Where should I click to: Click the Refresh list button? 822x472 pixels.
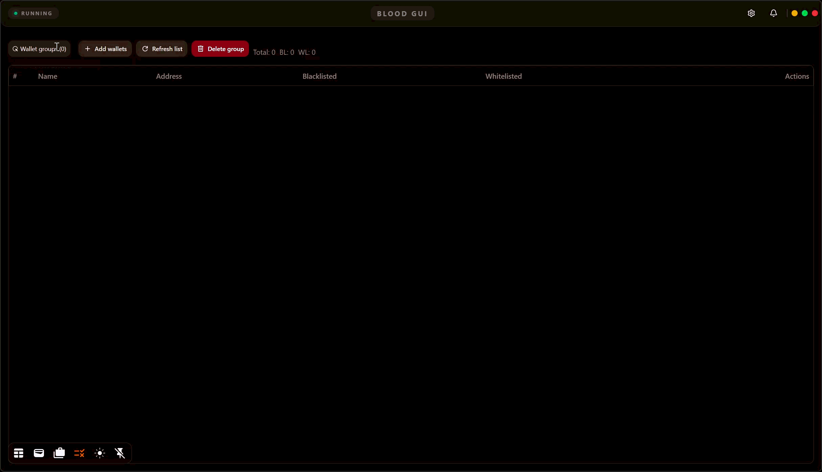(x=162, y=49)
